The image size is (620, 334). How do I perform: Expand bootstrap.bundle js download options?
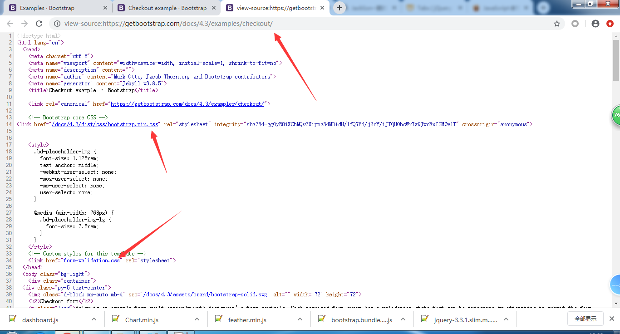click(x=403, y=319)
